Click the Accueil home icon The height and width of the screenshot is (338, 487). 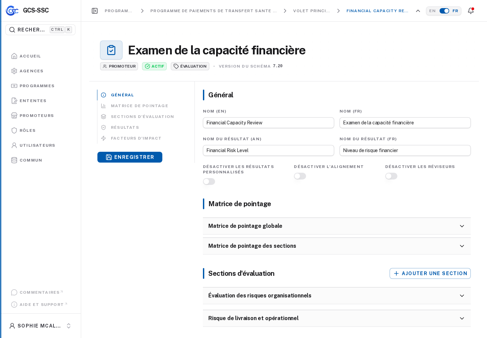tap(14, 56)
